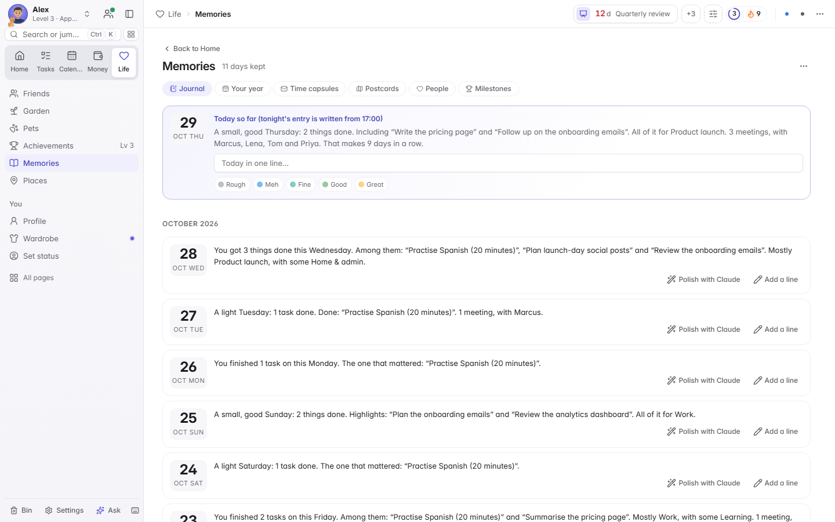Switch to the Your year tab
The image size is (835, 522).
pyautogui.click(x=242, y=89)
